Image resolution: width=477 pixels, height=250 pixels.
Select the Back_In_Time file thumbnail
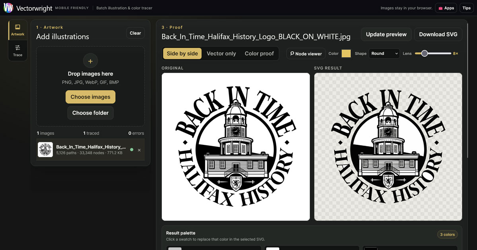tap(45, 150)
